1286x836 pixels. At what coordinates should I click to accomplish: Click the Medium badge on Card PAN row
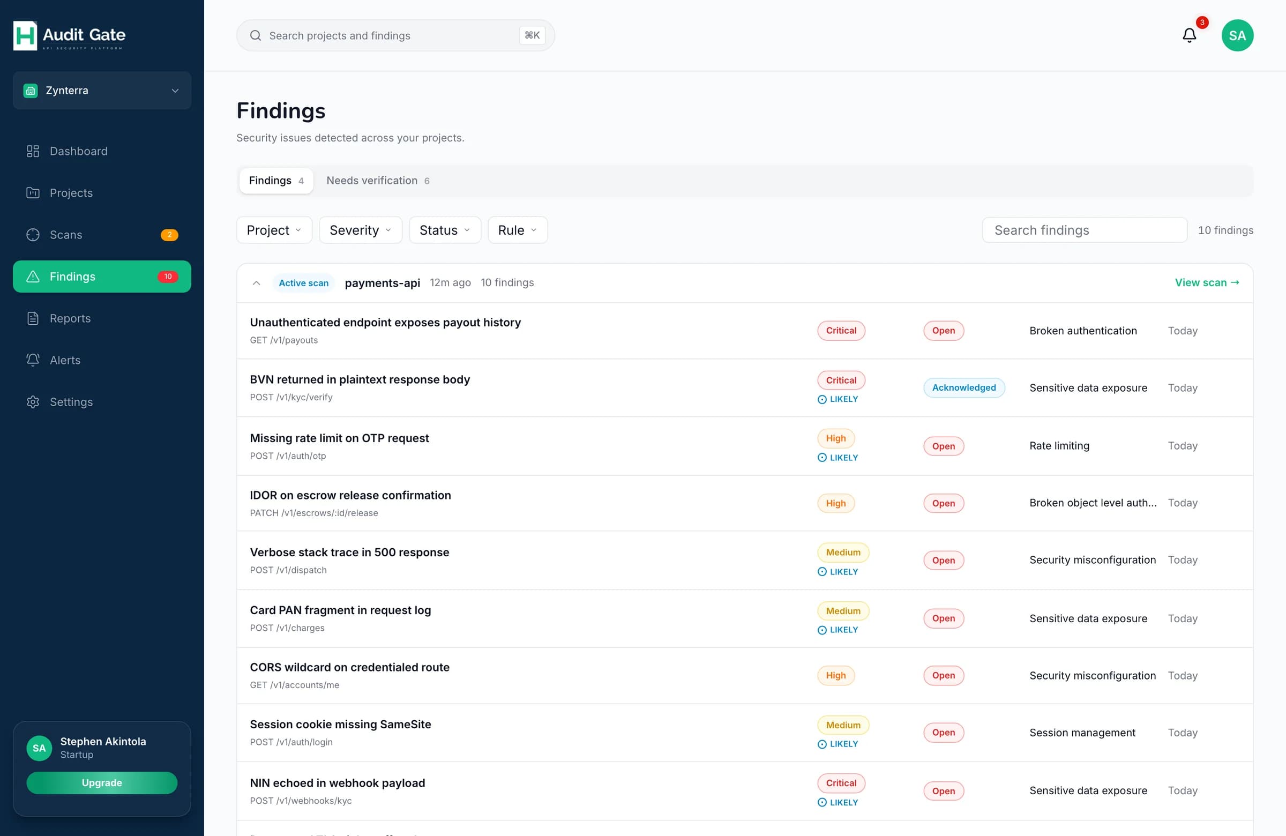coord(843,611)
